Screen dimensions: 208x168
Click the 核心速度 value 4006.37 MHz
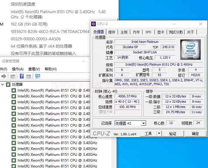(127, 96)
